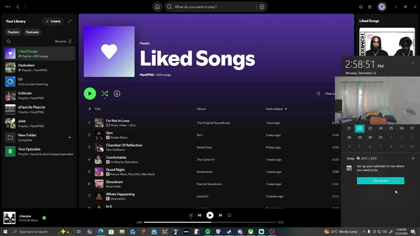
Task: Sort tracks by Title header
Action: pyautogui.click(x=97, y=109)
